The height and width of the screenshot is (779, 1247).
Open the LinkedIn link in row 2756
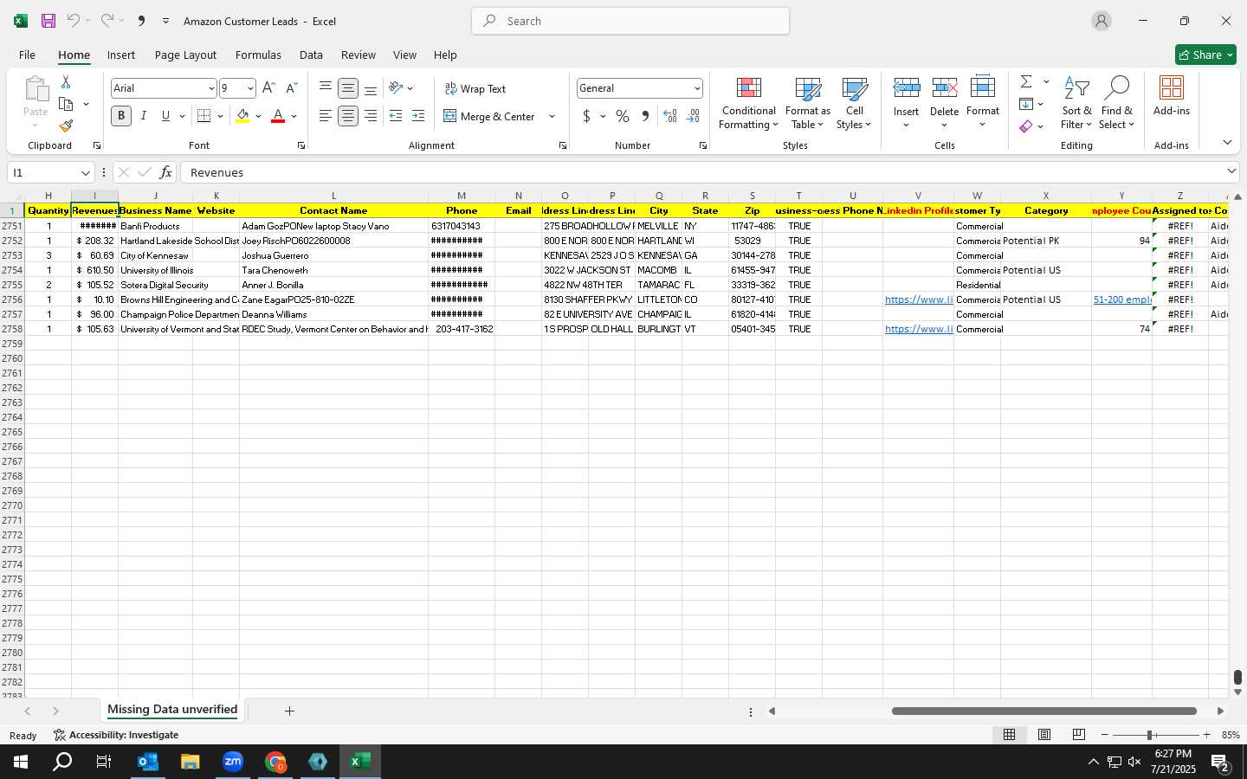(919, 299)
